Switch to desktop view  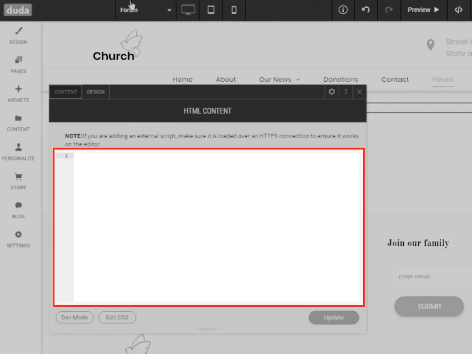tap(188, 10)
